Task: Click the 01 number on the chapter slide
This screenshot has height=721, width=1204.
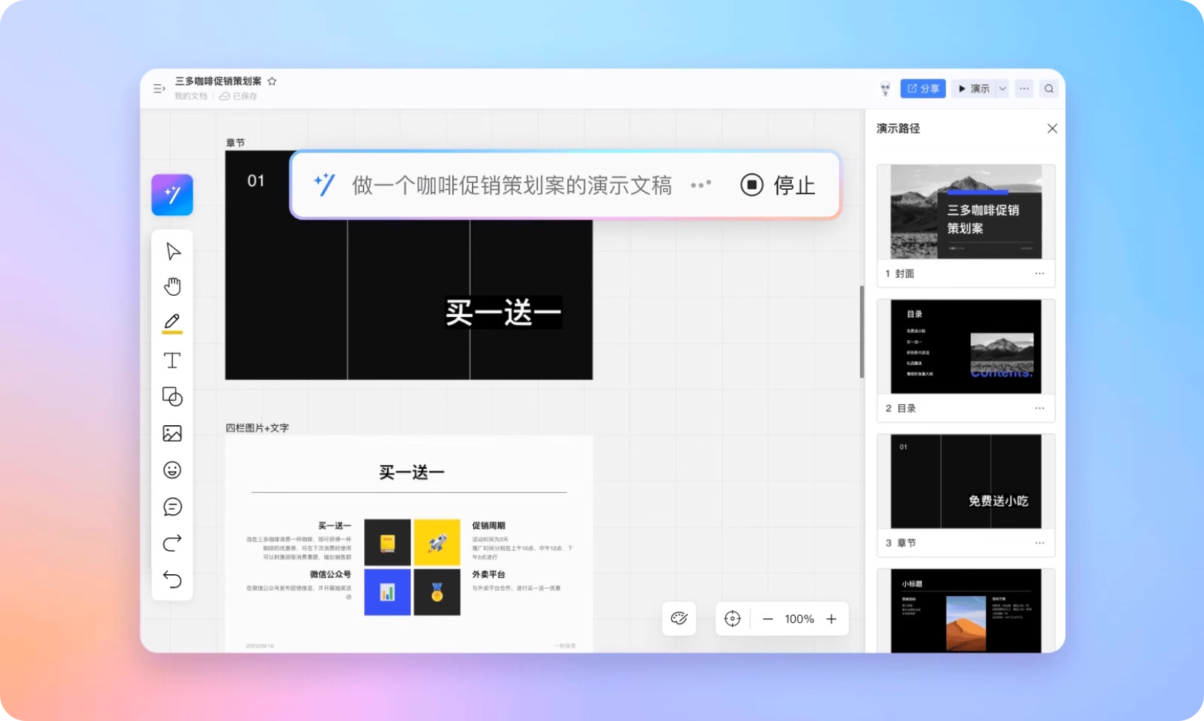Action: point(256,181)
